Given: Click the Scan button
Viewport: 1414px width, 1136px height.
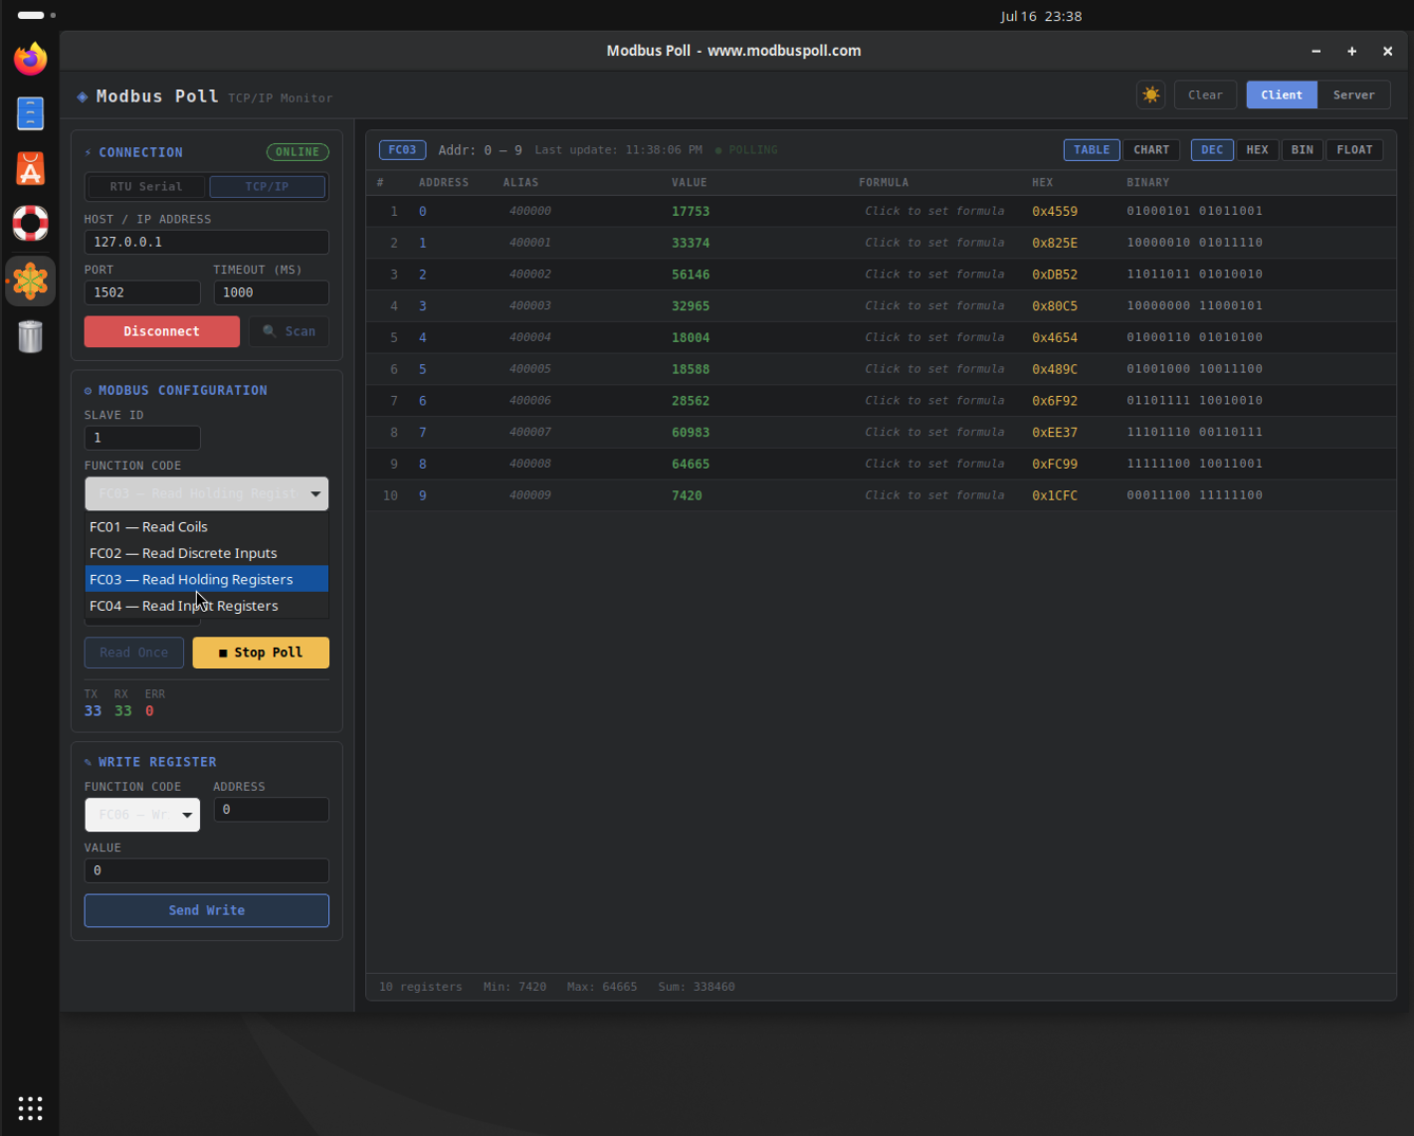Looking at the screenshot, I should (289, 331).
